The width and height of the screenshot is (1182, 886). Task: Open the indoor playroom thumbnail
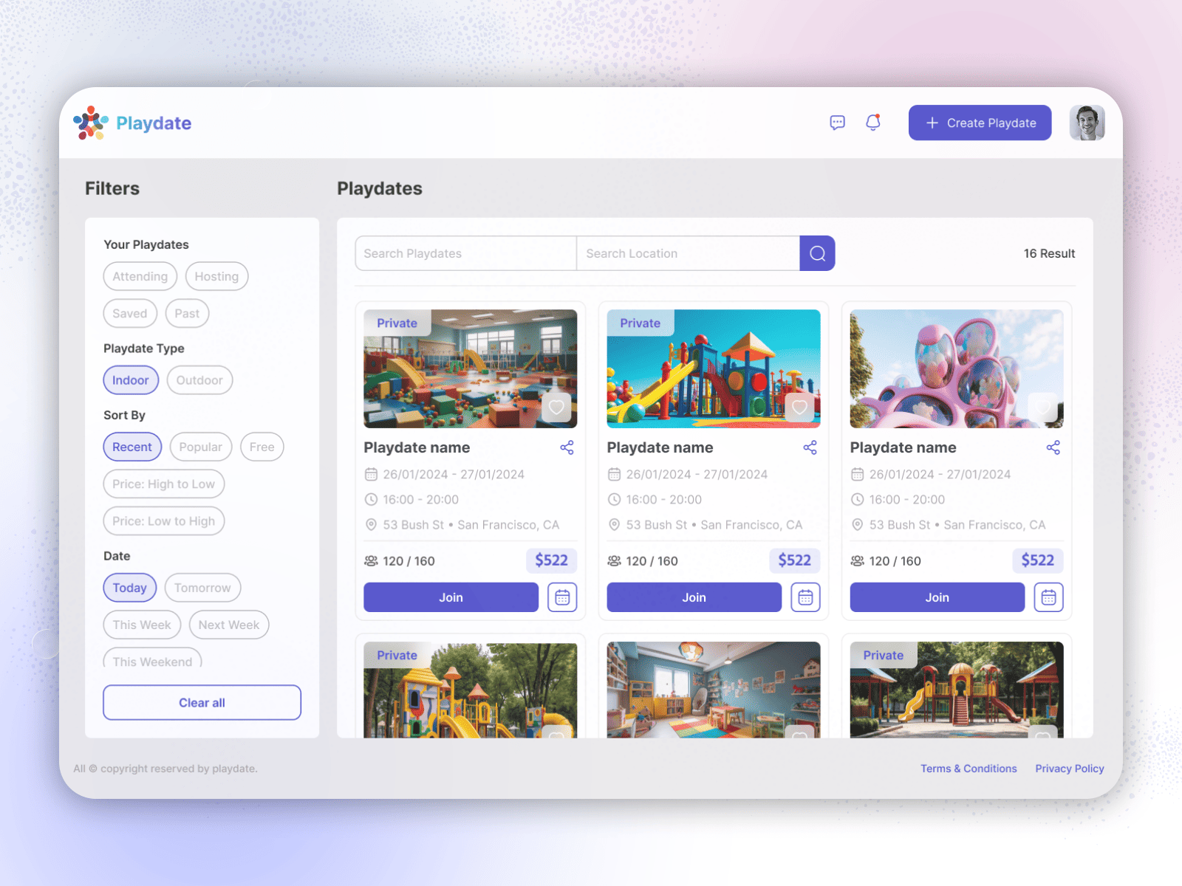(x=470, y=368)
